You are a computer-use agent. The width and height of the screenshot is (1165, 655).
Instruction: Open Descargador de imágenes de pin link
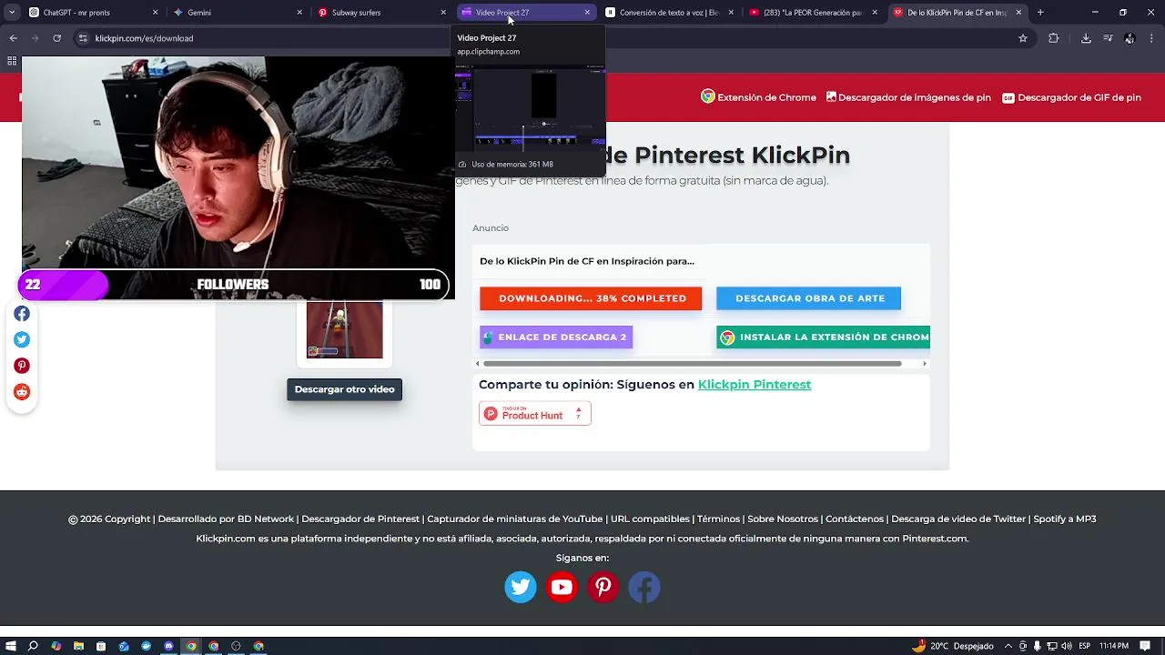point(908,97)
